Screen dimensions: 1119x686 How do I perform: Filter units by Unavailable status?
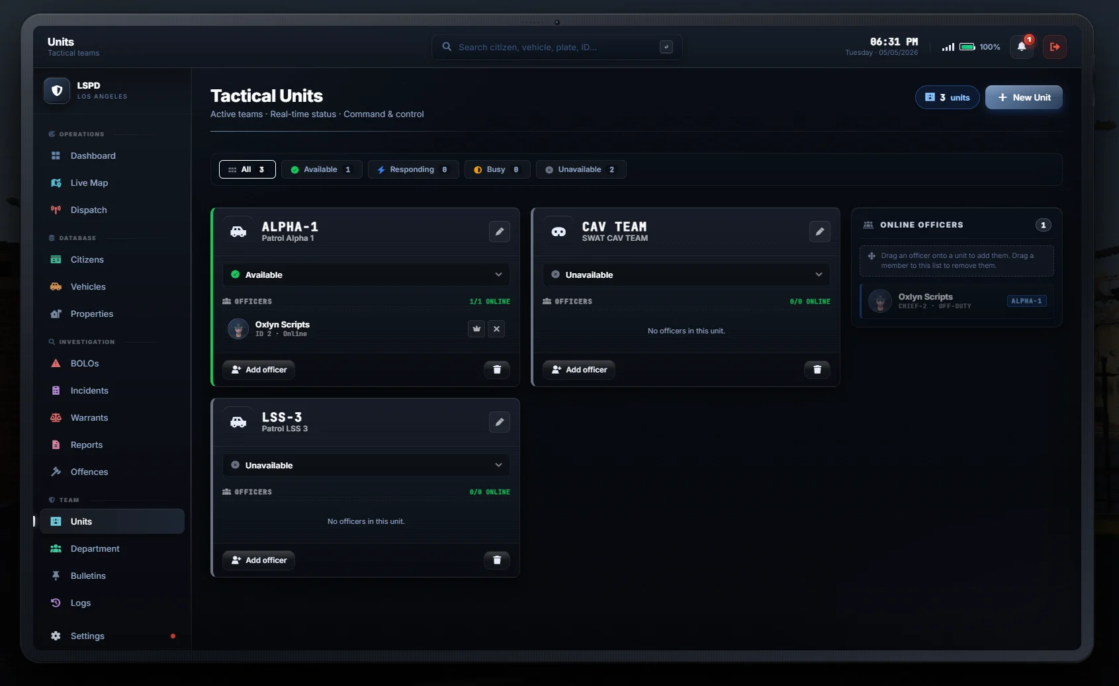coord(581,169)
